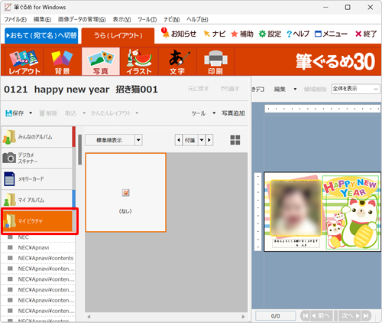Click the お知らせ notification bell
This screenshot has width=382, height=323.
point(179,34)
